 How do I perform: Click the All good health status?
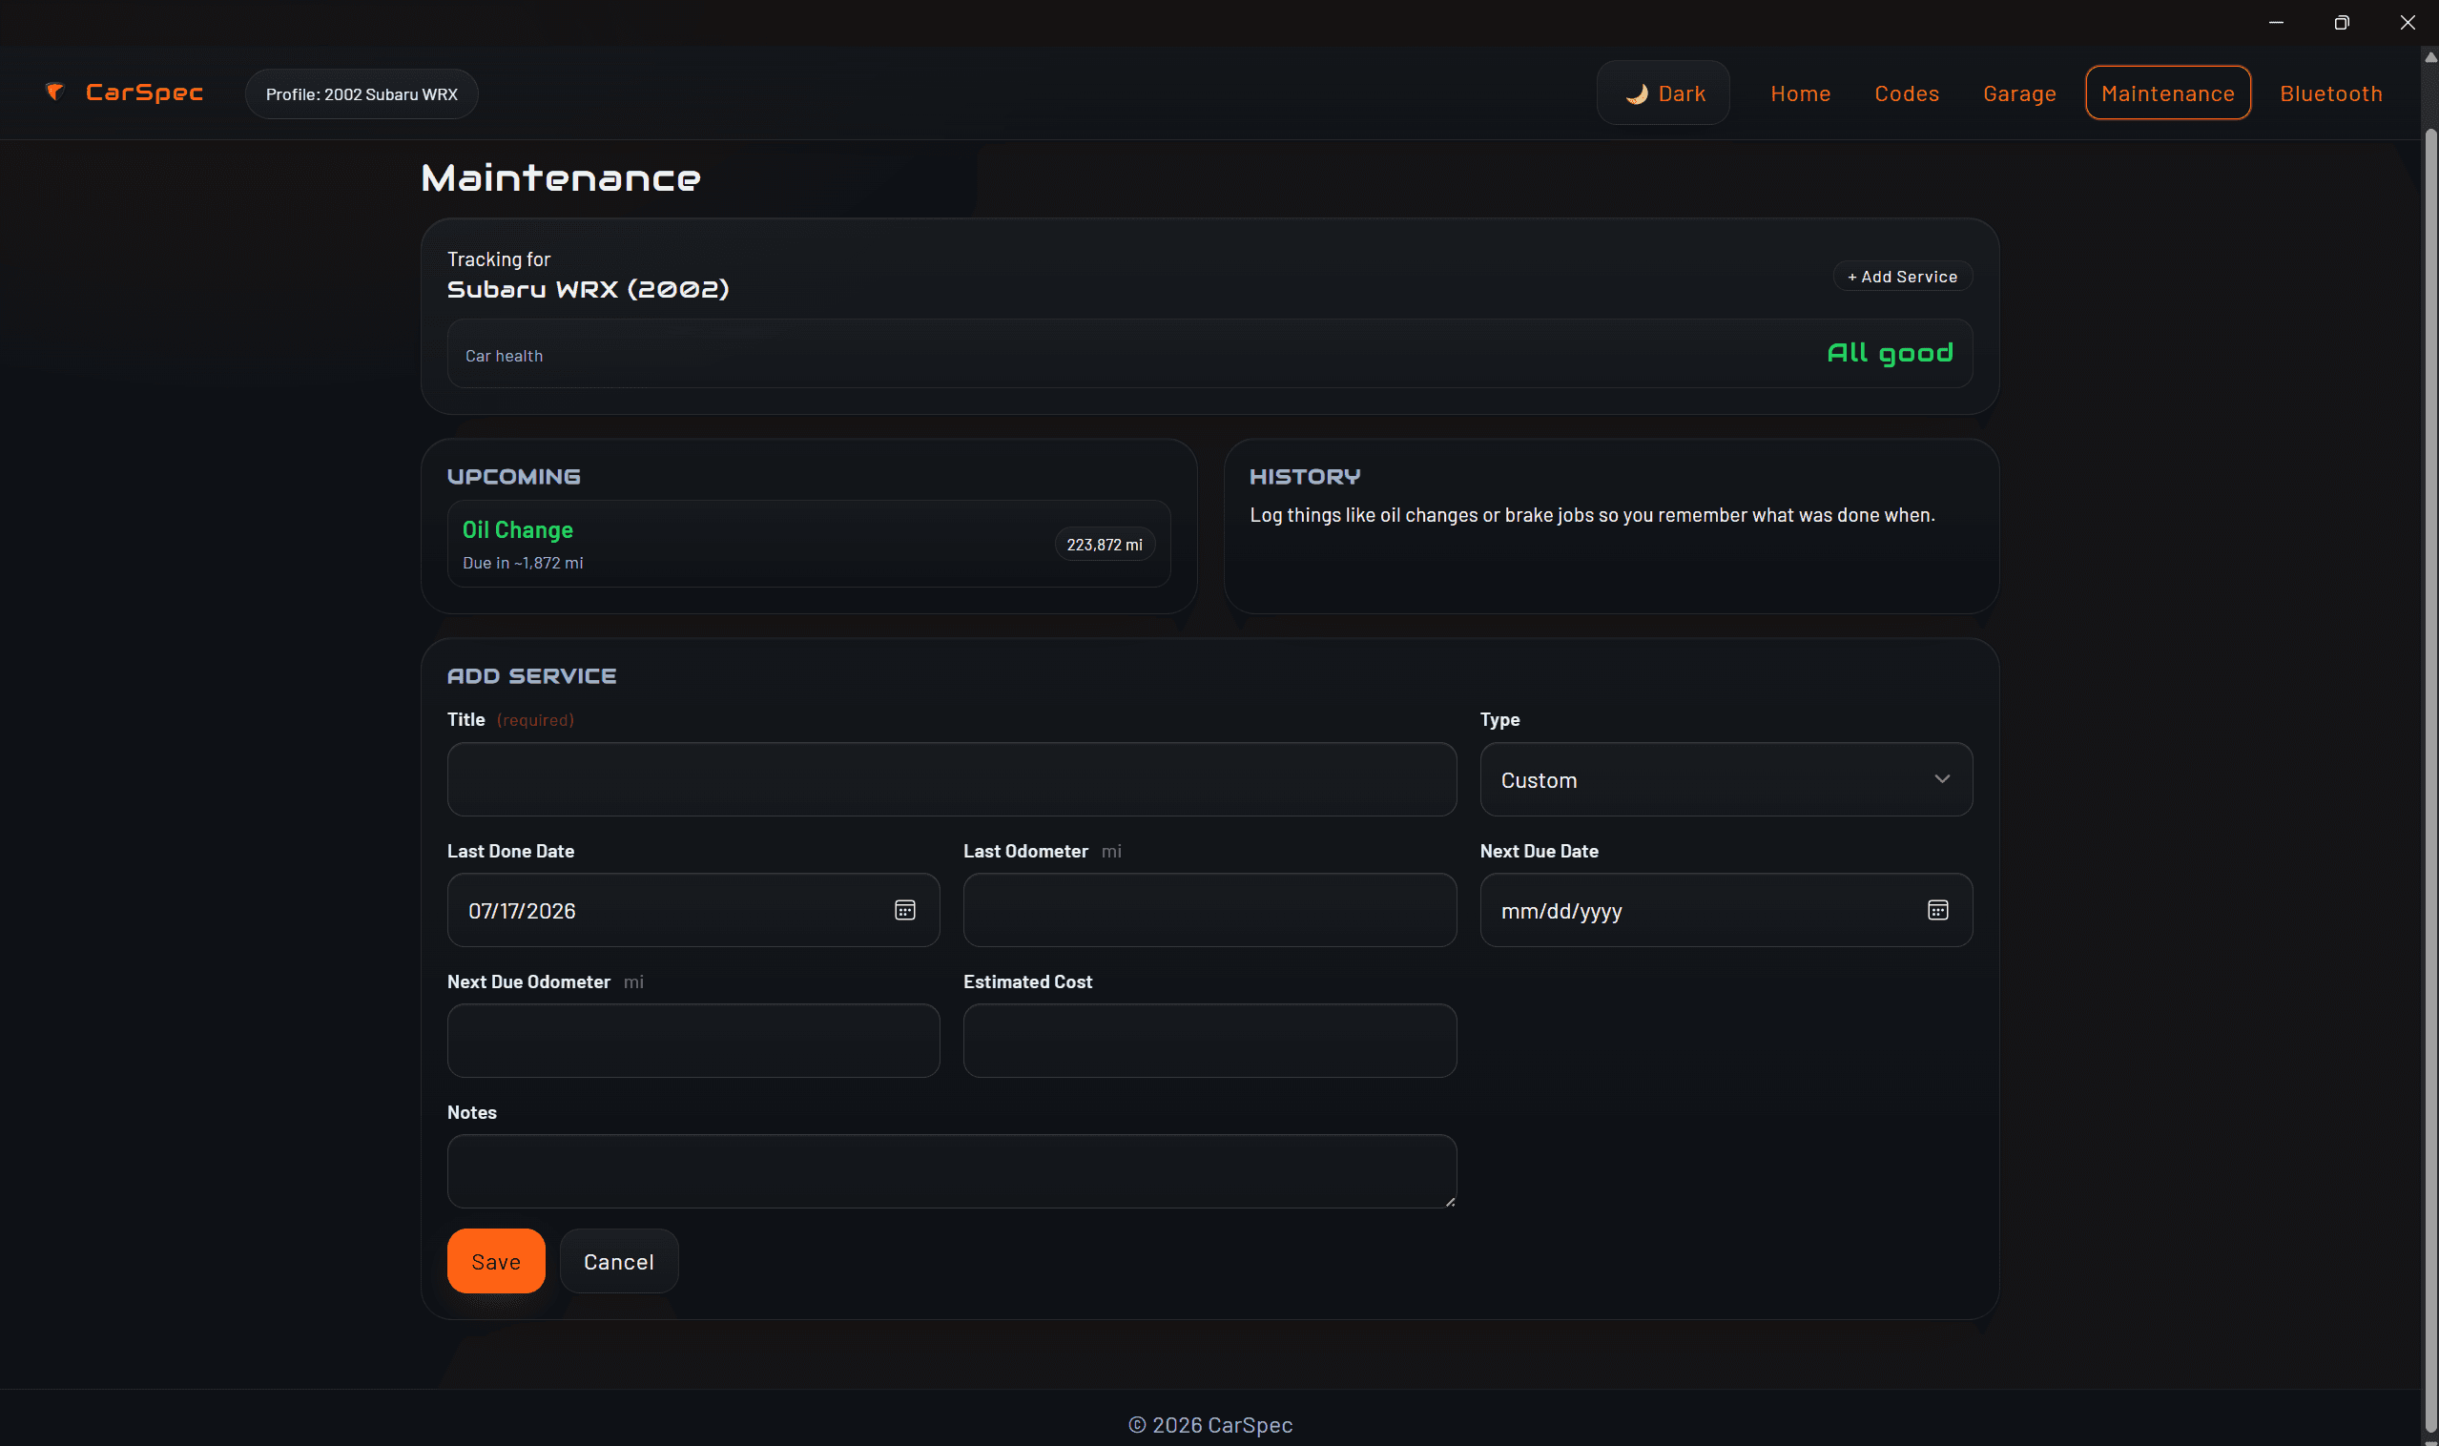tap(1890, 354)
